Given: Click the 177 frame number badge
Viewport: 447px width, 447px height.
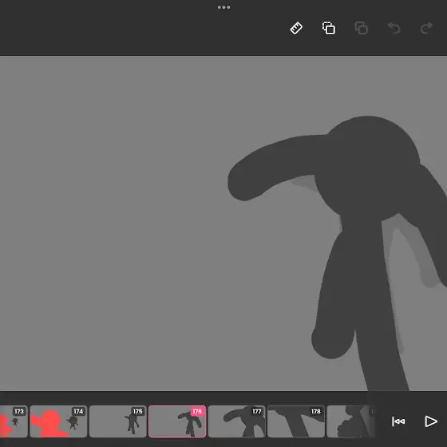Looking at the screenshot, I should [x=256, y=411].
